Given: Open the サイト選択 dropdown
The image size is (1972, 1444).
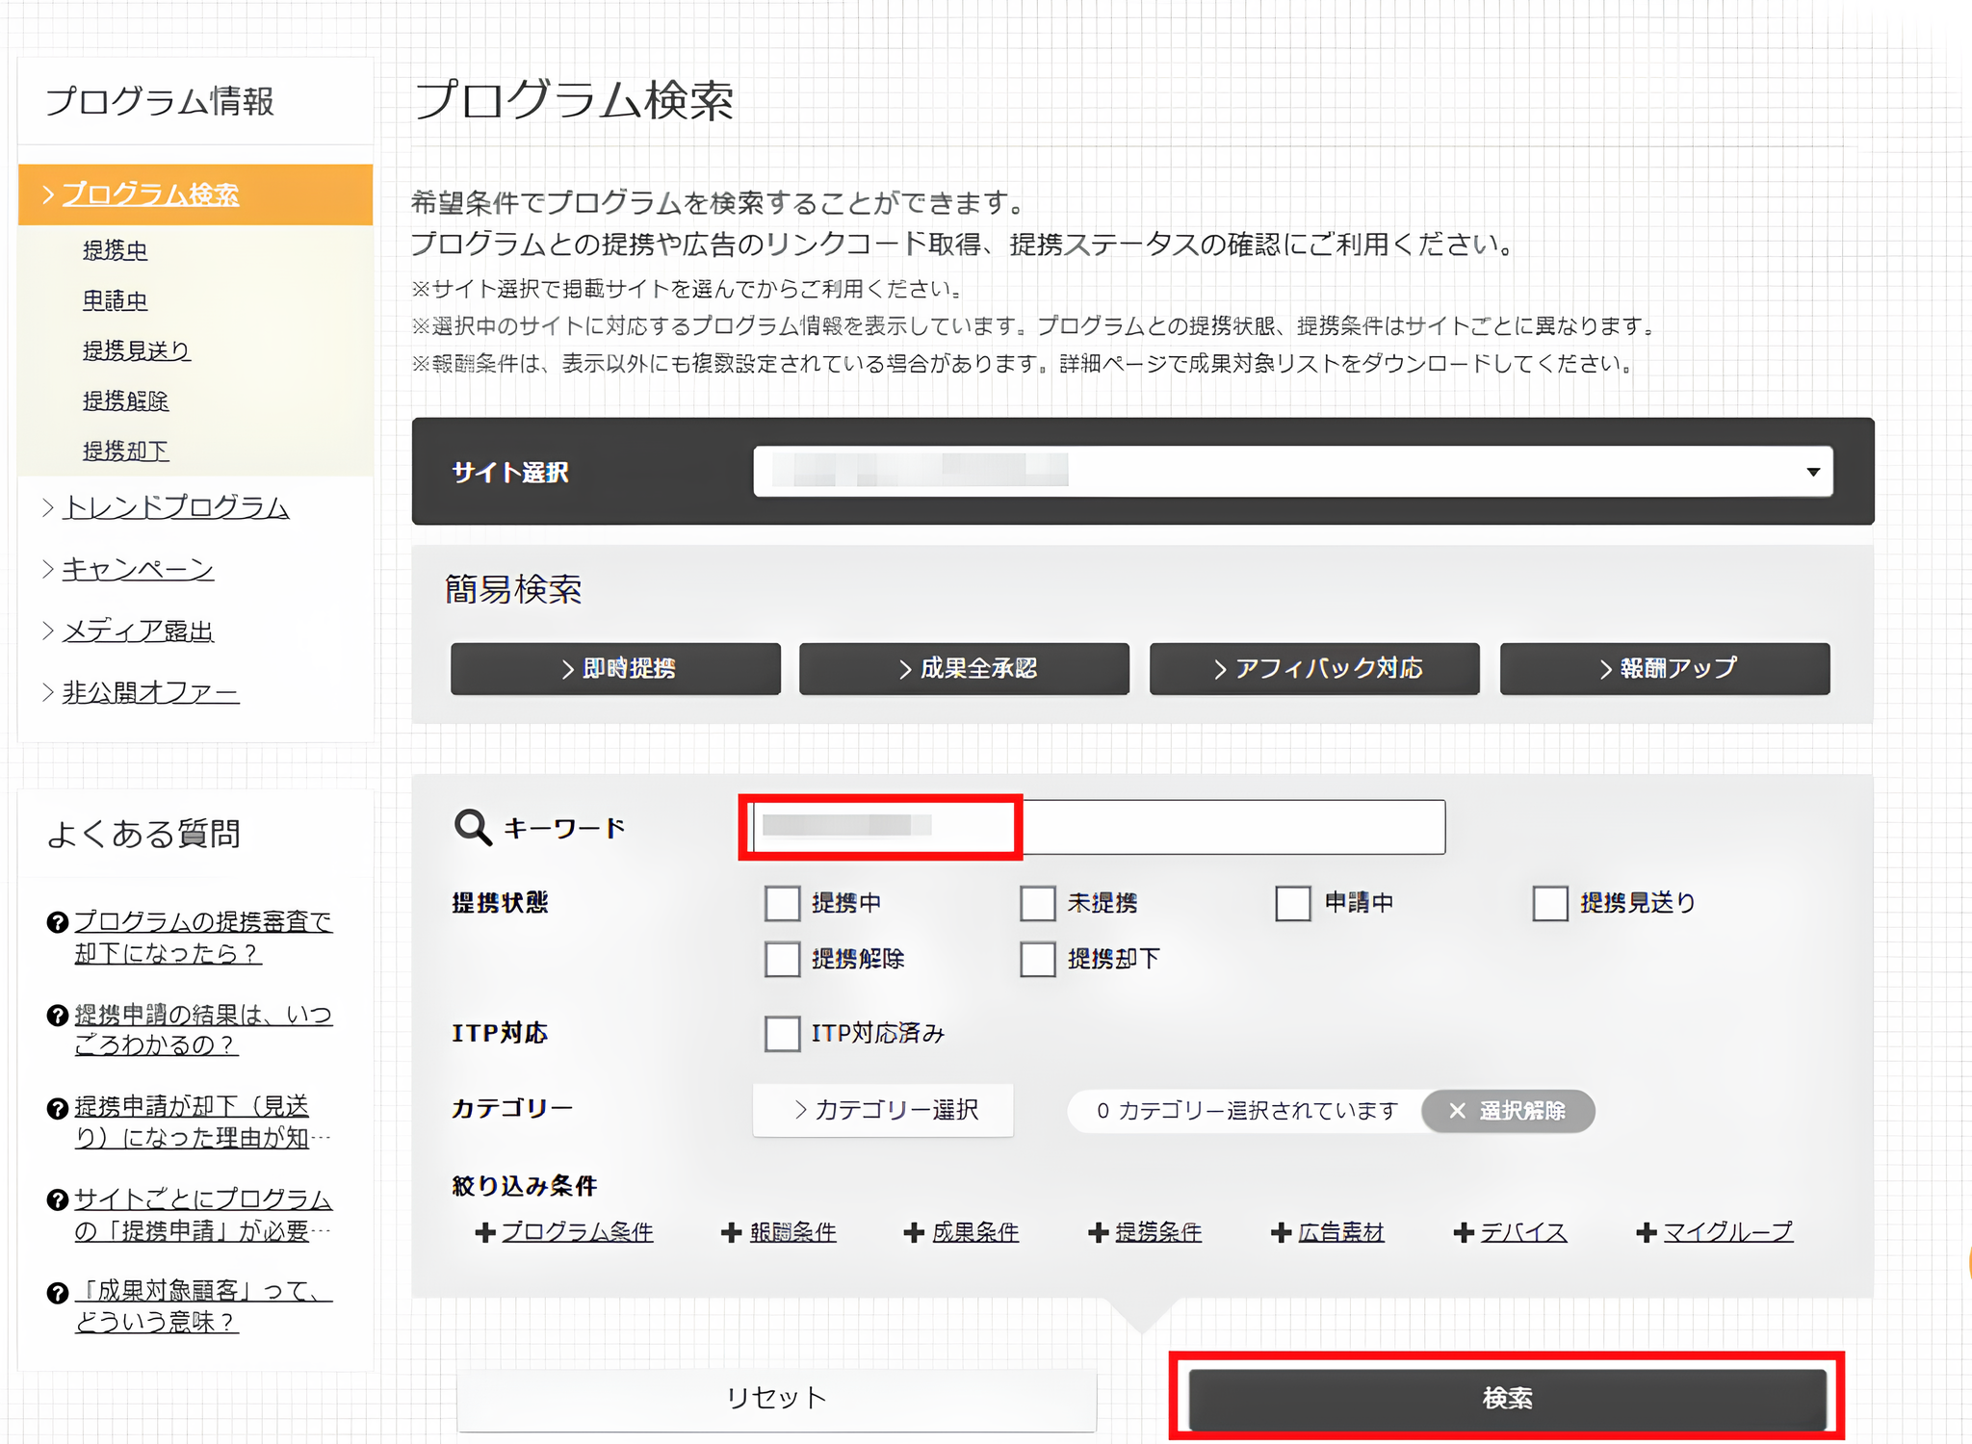Looking at the screenshot, I should (1813, 472).
